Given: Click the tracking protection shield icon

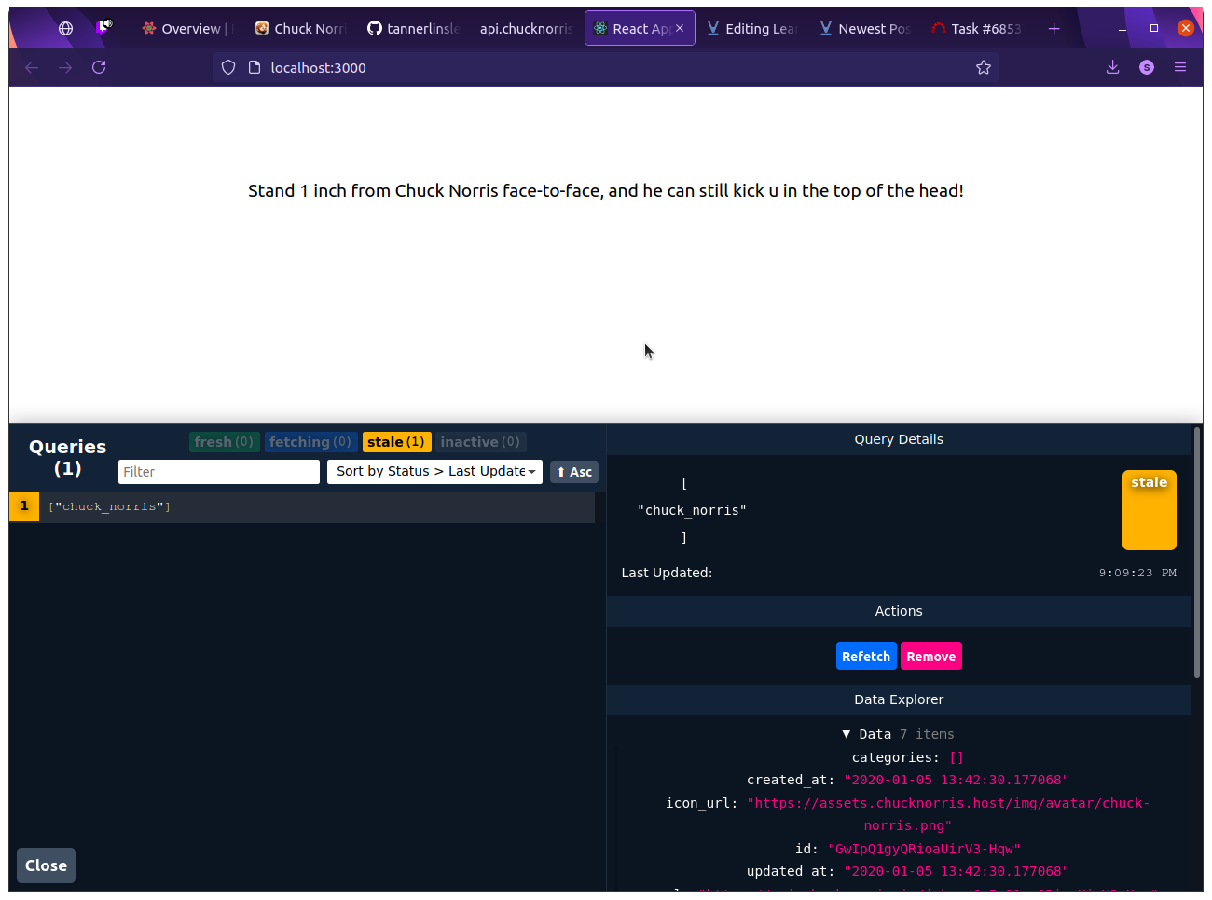Looking at the screenshot, I should (228, 67).
